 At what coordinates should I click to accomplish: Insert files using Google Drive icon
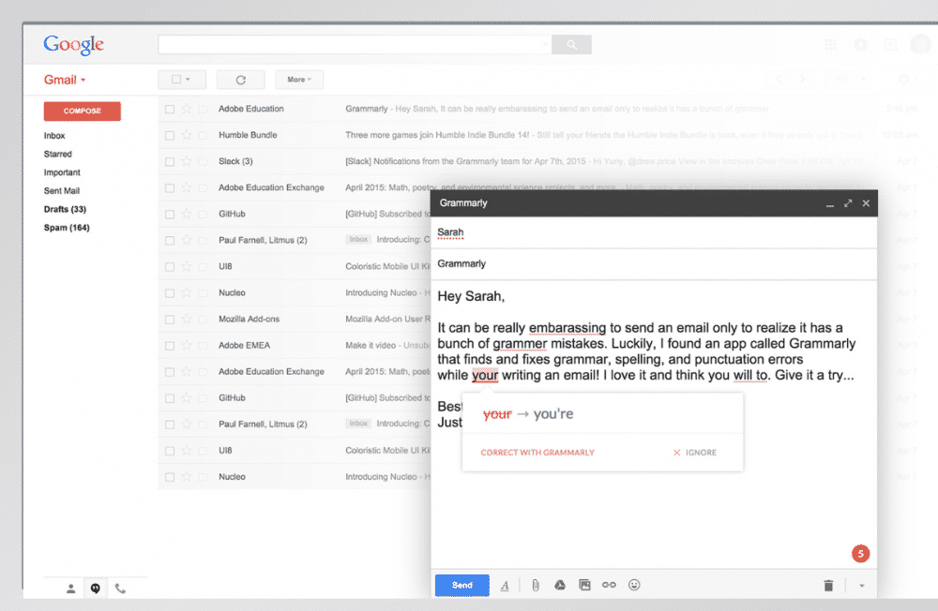pos(560,585)
